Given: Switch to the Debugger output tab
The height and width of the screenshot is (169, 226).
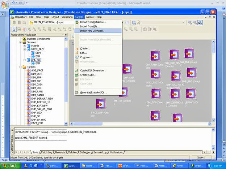Looking at the screenshot, I should click(85, 152).
